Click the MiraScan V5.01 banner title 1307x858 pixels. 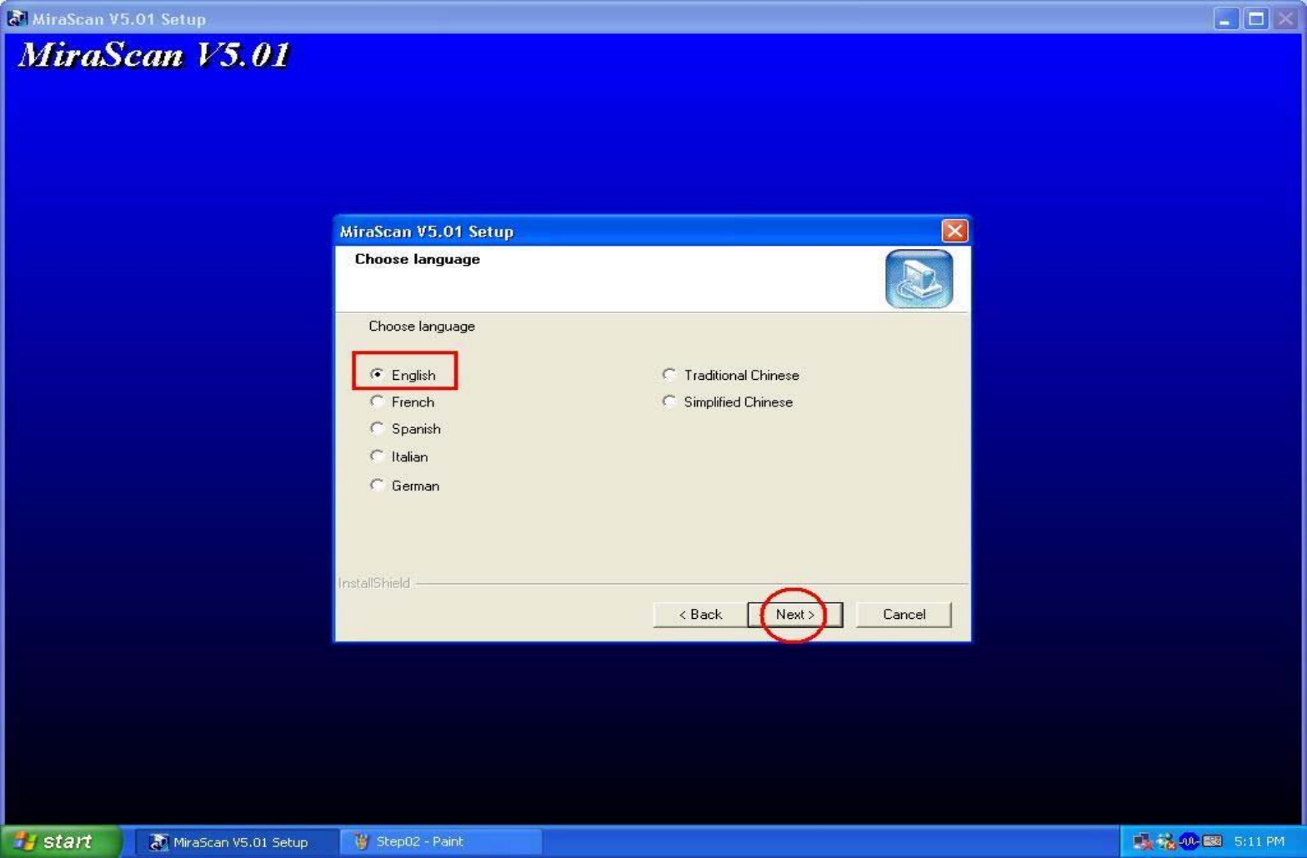154,55
